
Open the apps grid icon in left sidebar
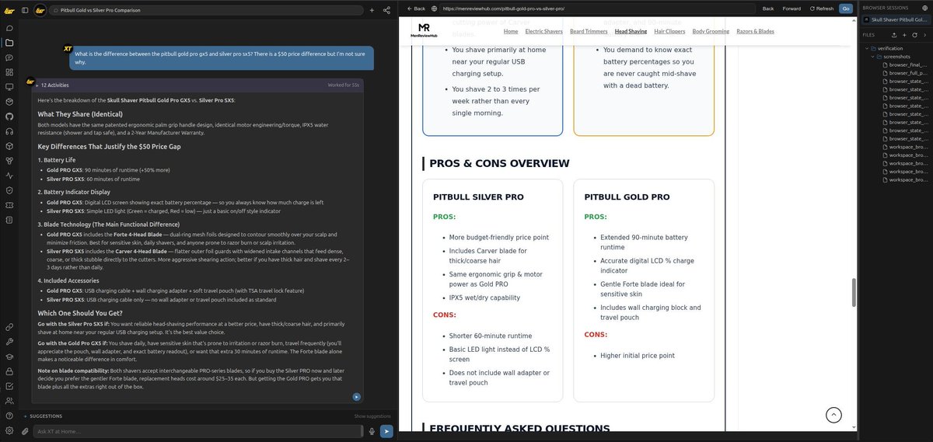point(9,71)
